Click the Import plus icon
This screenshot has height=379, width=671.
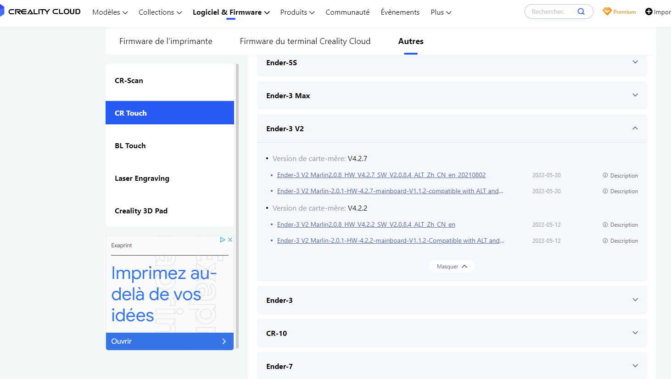649,11
